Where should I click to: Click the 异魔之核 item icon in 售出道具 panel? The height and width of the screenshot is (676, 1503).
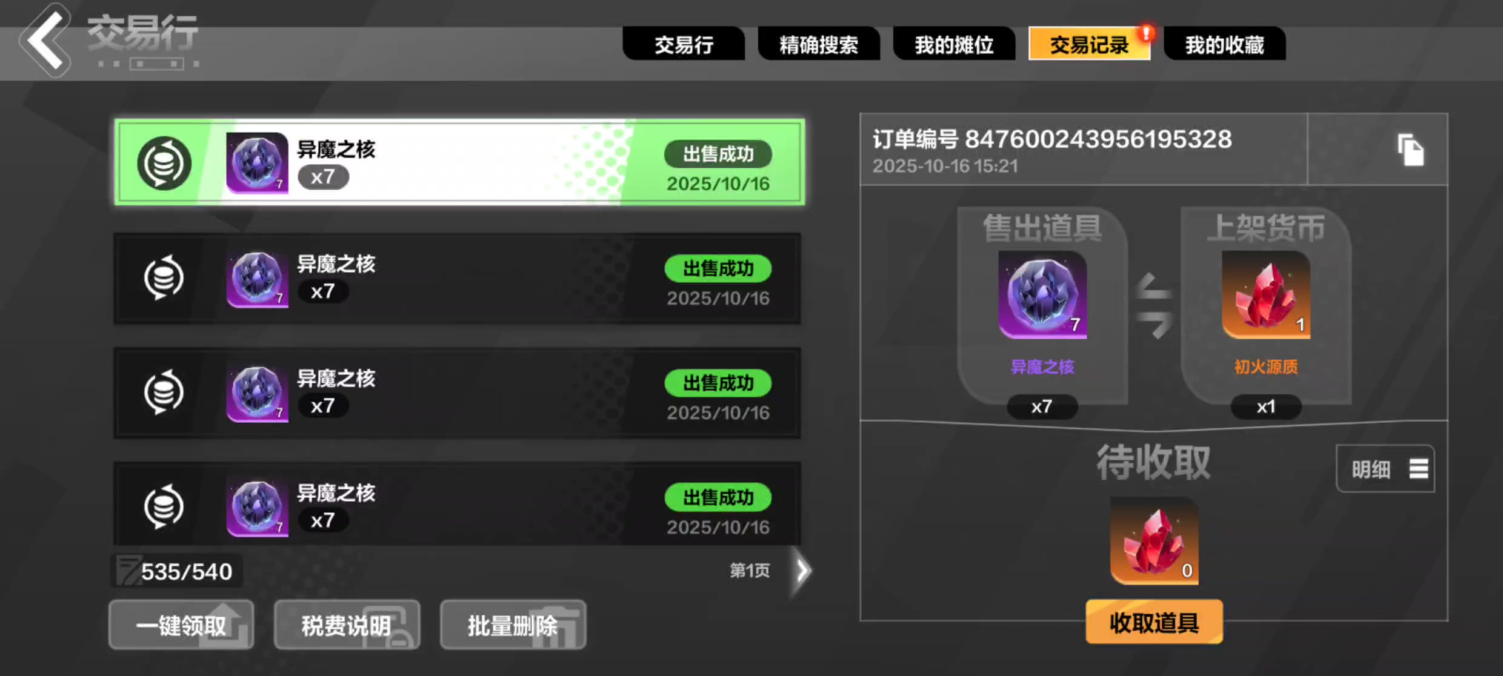click(1042, 295)
